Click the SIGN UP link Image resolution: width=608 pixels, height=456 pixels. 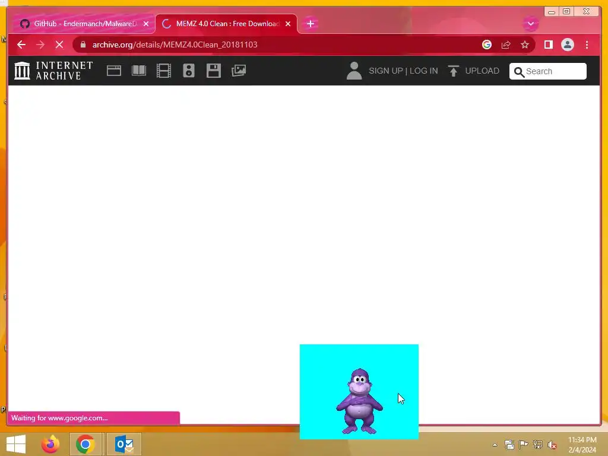pyautogui.click(x=385, y=71)
